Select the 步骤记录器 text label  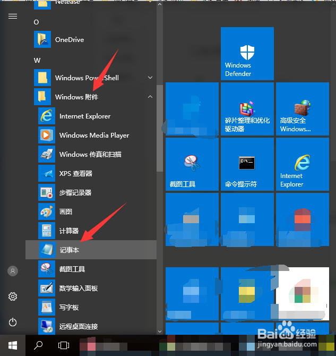click(75, 193)
